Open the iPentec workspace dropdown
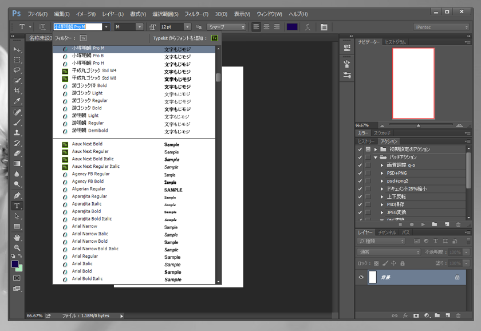 [441, 27]
